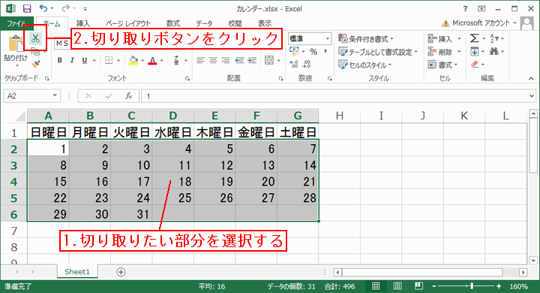Click the 削除 delete cells button
This screenshot has height=293, width=540.
tap(439, 52)
